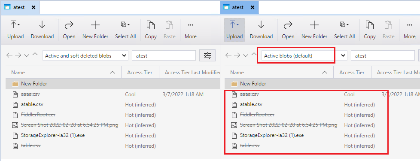The image size is (420, 161).
Task: Click Upload in the right pane toolbar
Action: 234,30
